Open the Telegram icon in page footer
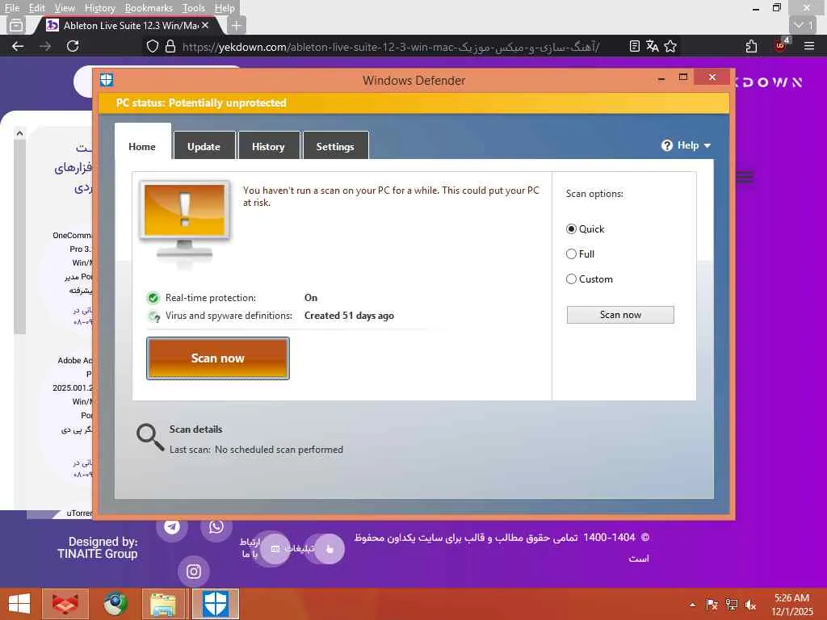This screenshot has height=620, width=827. tap(172, 526)
